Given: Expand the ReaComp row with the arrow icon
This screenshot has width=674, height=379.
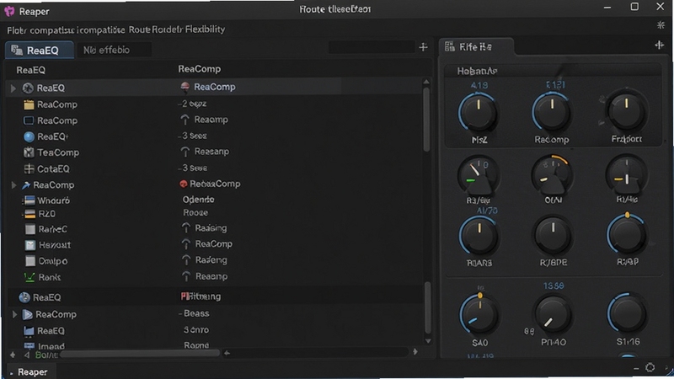Looking at the screenshot, I should (13, 185).
